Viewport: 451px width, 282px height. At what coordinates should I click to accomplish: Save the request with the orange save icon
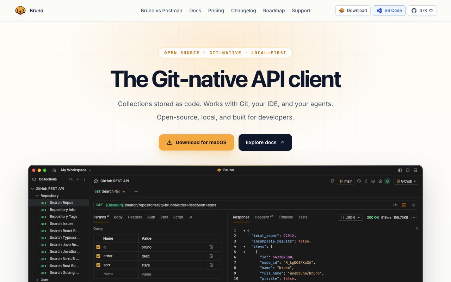coord(404,205)
